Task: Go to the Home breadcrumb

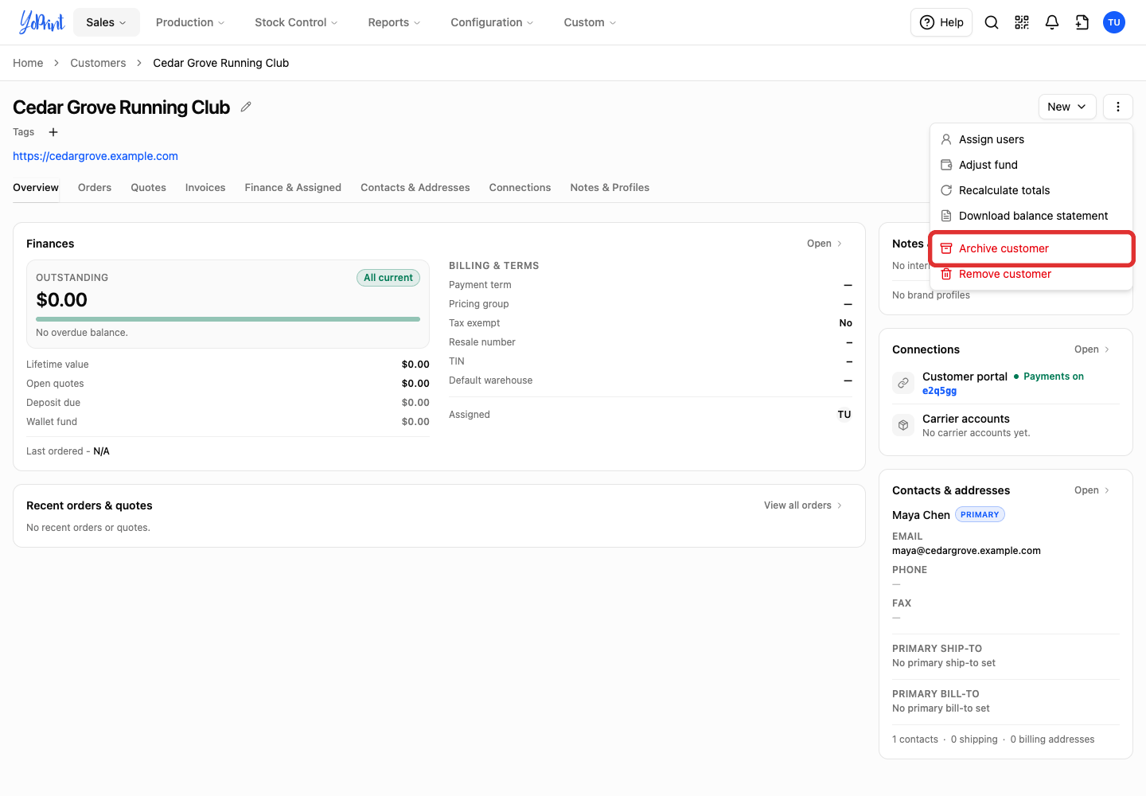Action: coord(28,63)
